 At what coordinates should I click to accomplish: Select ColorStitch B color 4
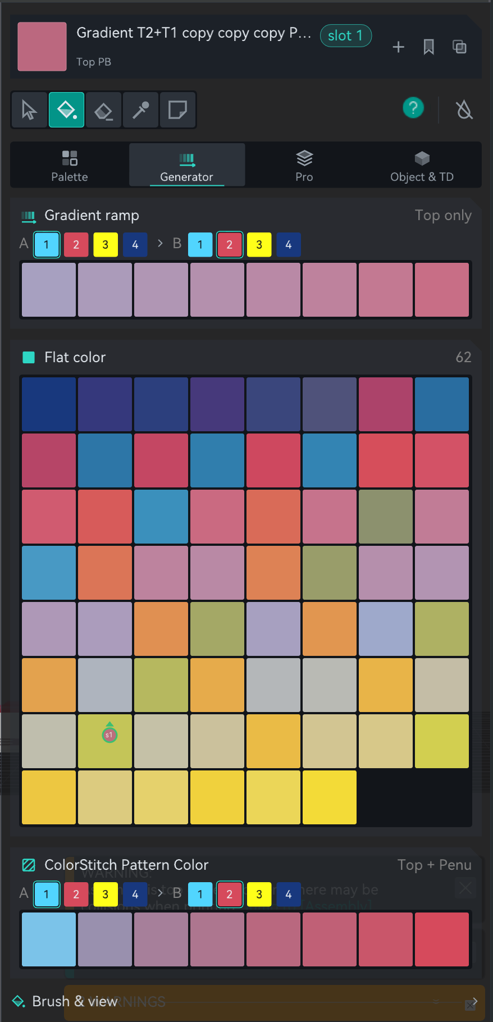coord(289,895)
